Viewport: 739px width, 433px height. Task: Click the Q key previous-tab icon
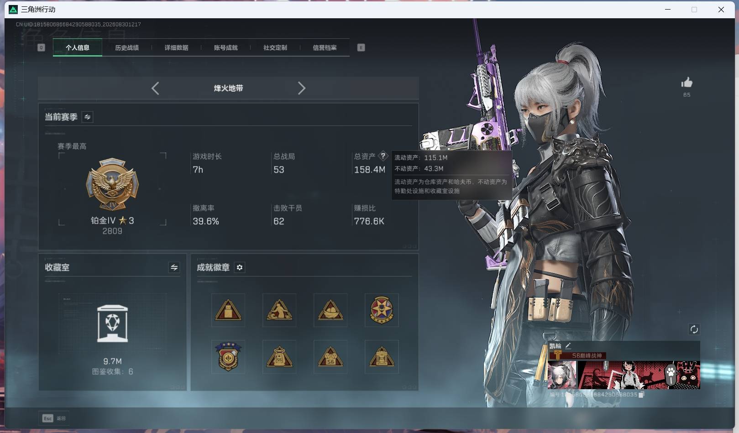[x=41, y=47]
